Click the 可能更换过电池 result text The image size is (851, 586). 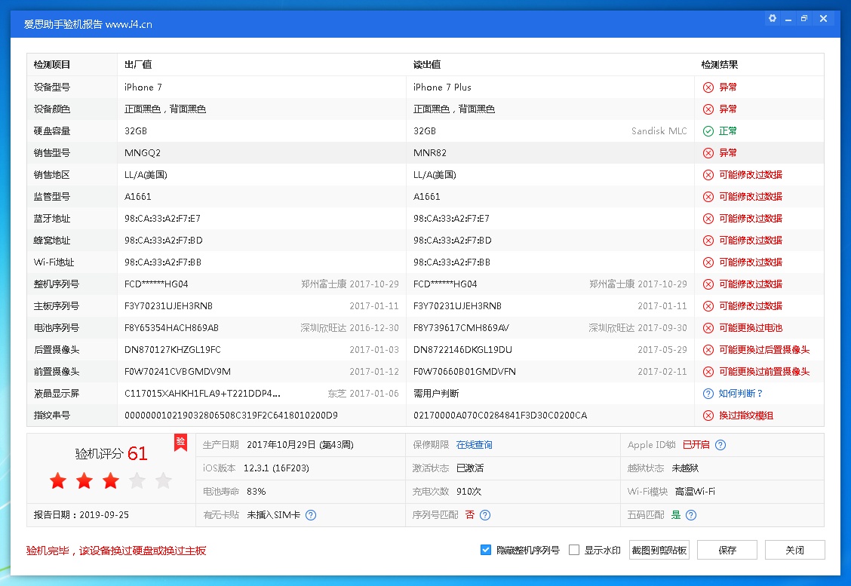pyautogui.click(x=751, y=328)
